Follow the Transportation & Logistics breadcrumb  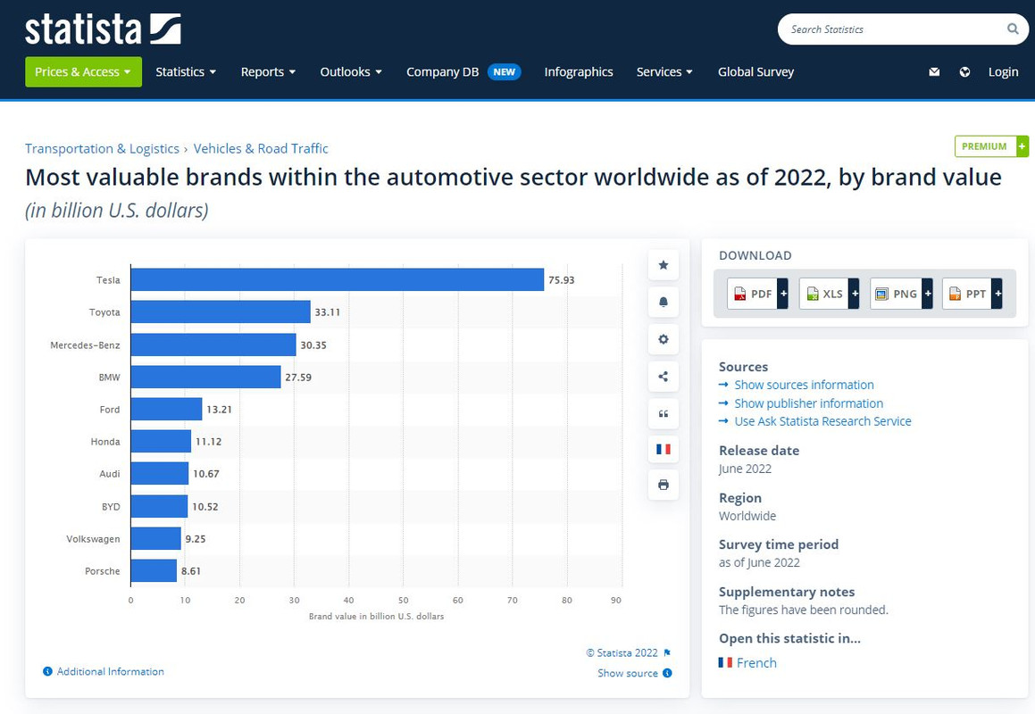(103, 148)
